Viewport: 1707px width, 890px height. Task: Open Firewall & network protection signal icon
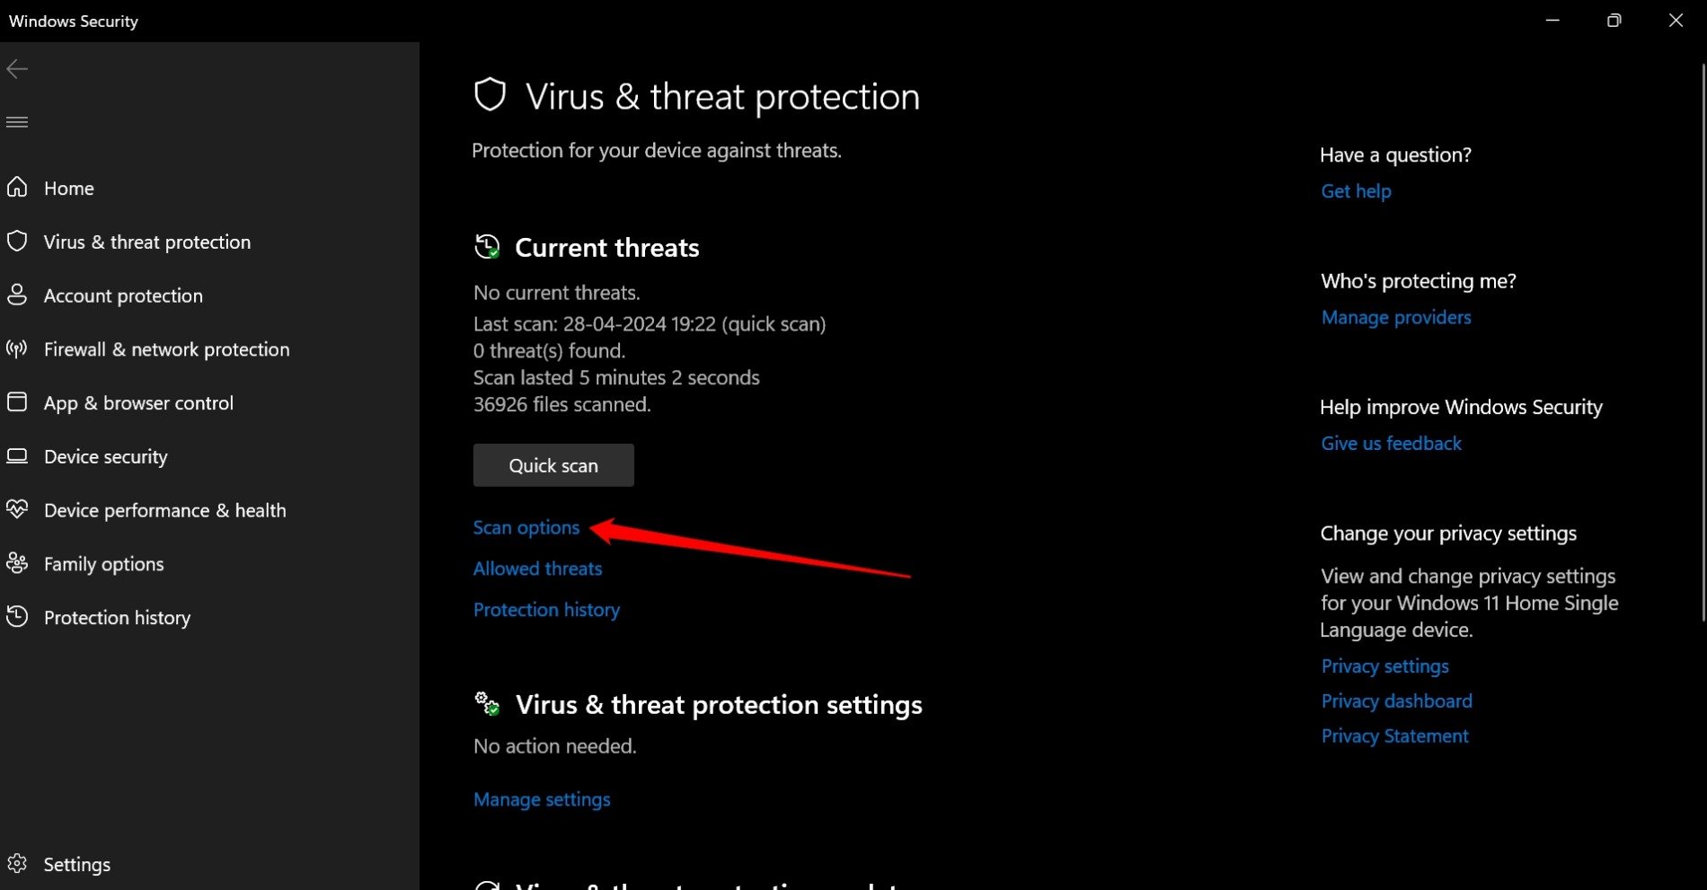point(17,348)
